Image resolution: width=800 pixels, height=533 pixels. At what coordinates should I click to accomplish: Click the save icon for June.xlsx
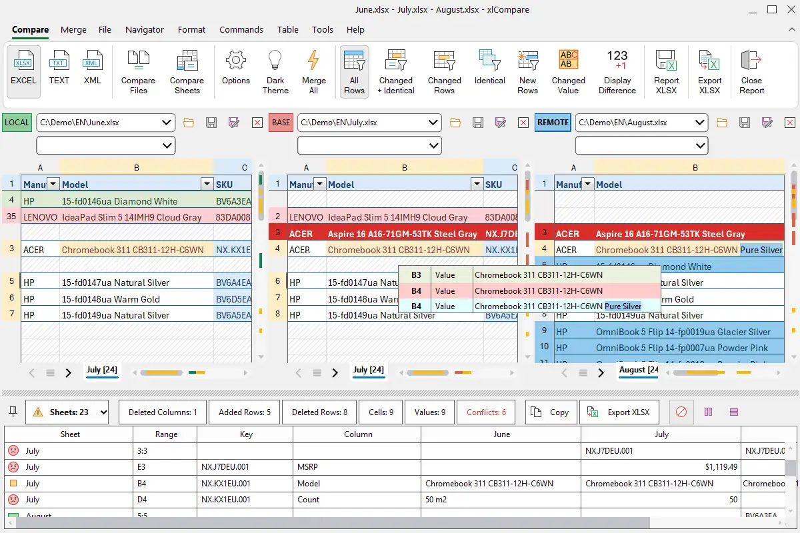tap(211, 123)
